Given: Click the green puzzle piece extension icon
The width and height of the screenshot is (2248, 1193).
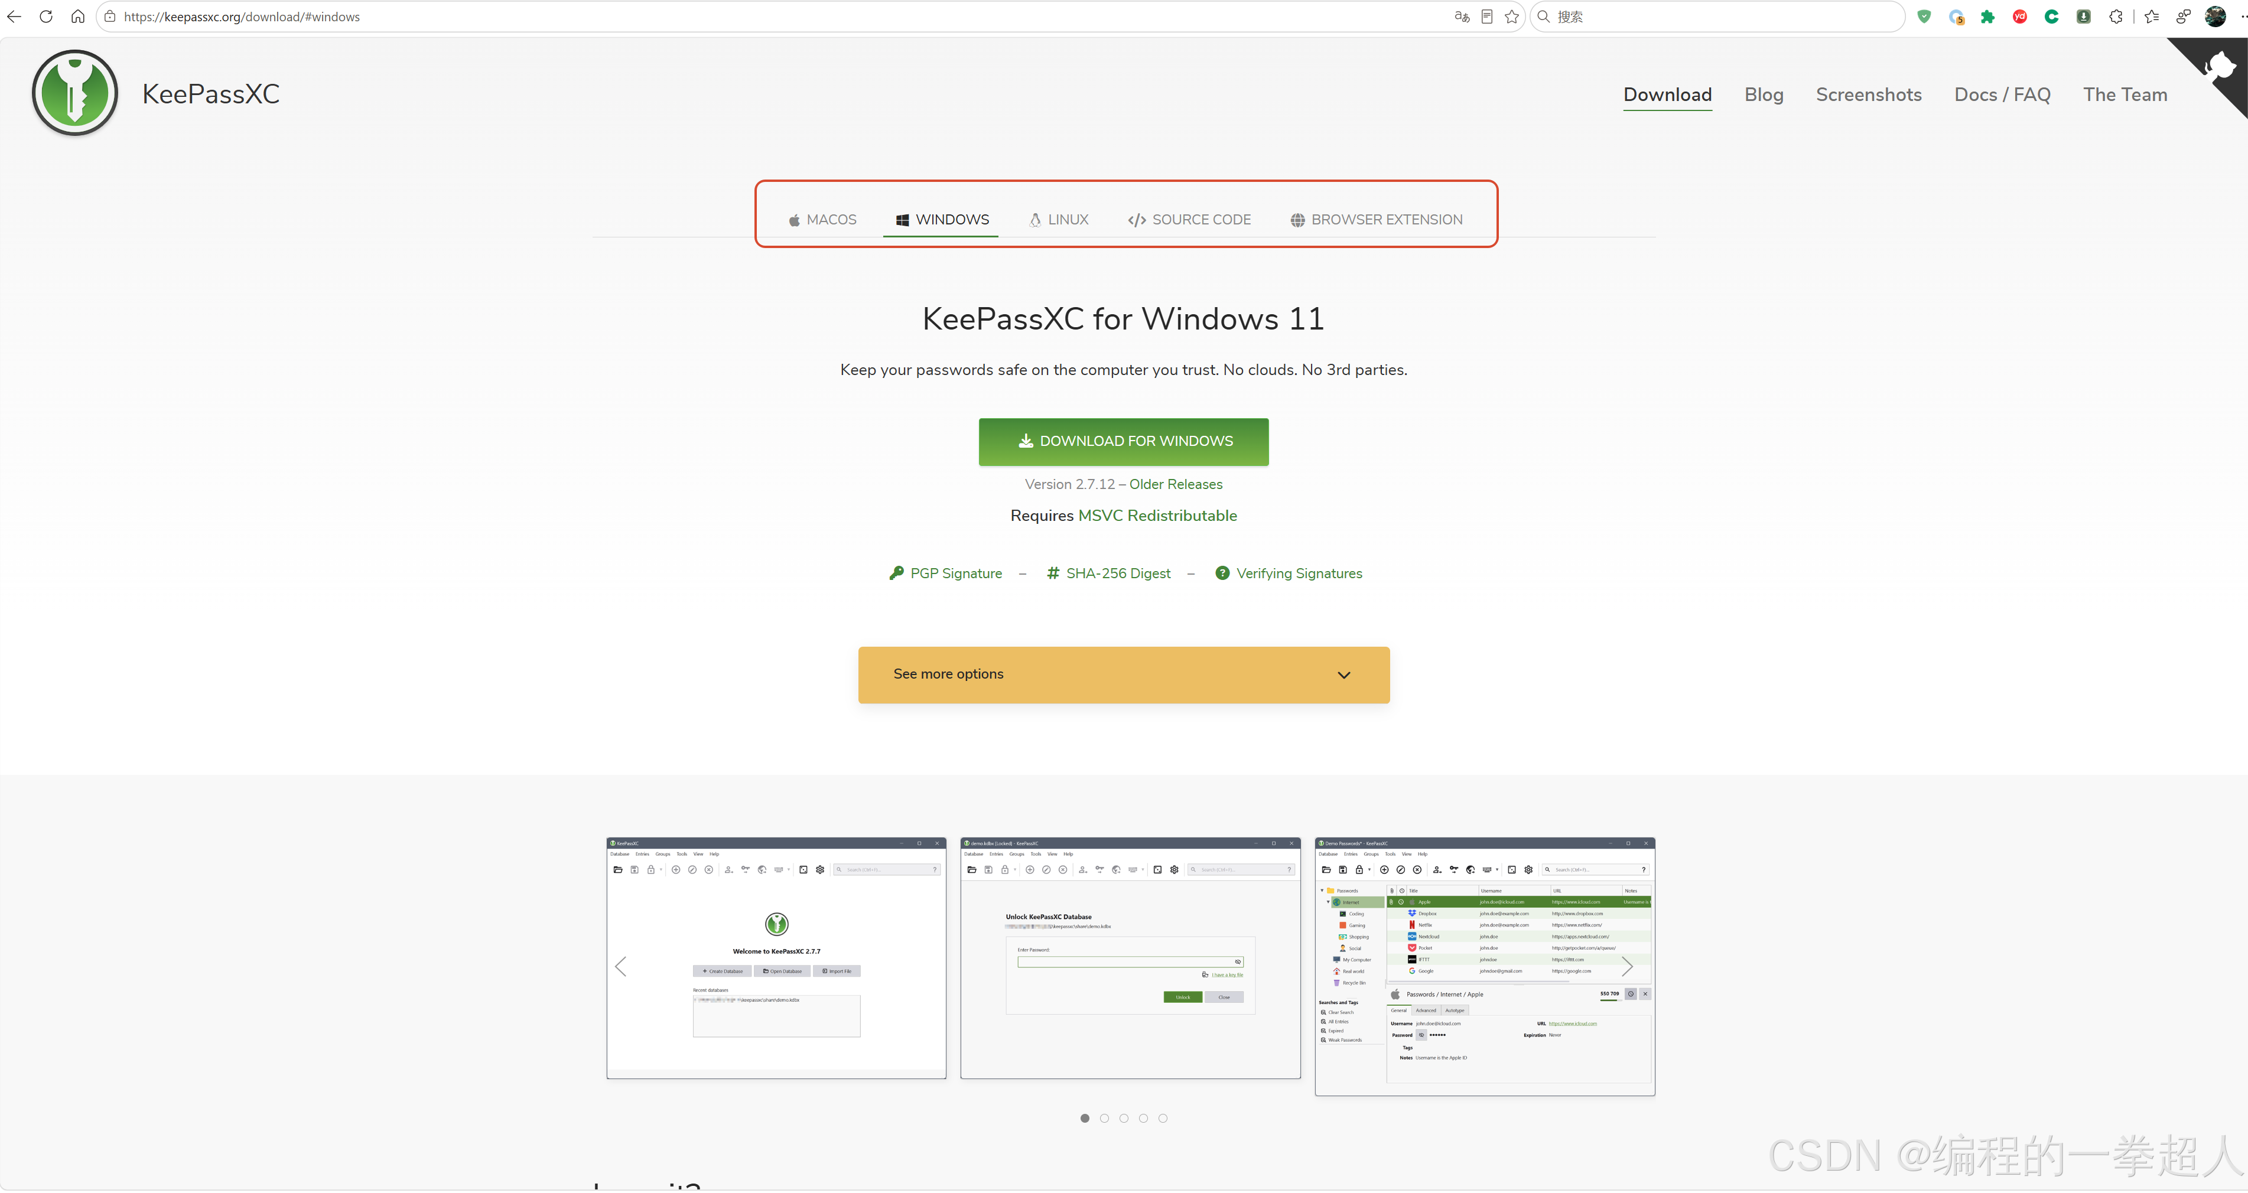Looking at the screenshot, I should pos(1988,17).
